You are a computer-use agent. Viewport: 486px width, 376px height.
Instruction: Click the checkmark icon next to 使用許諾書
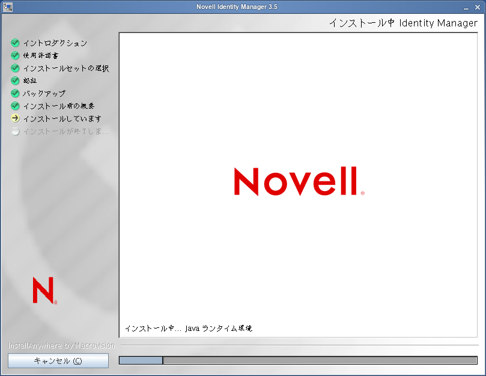click(15, 56)
